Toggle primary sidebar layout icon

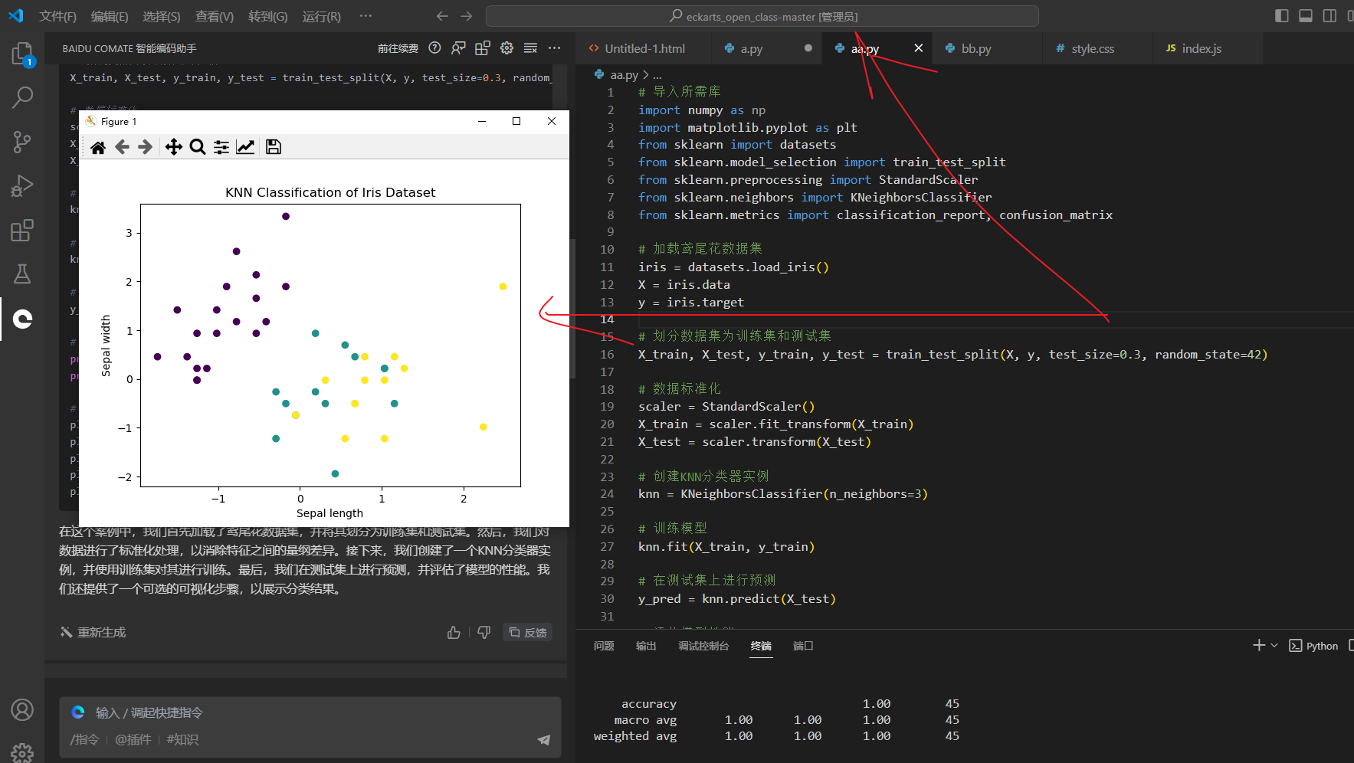[x=1282, y=16]
